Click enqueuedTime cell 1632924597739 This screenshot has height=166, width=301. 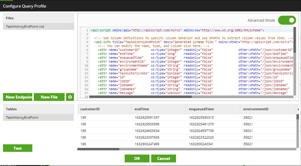[x=201, y=131]
